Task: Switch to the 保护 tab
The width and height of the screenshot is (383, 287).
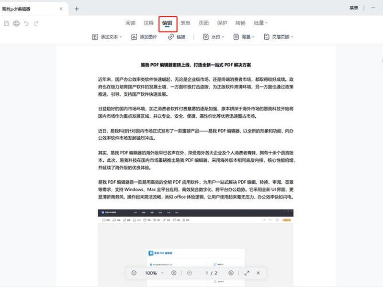Action: (x=222, y=23)
